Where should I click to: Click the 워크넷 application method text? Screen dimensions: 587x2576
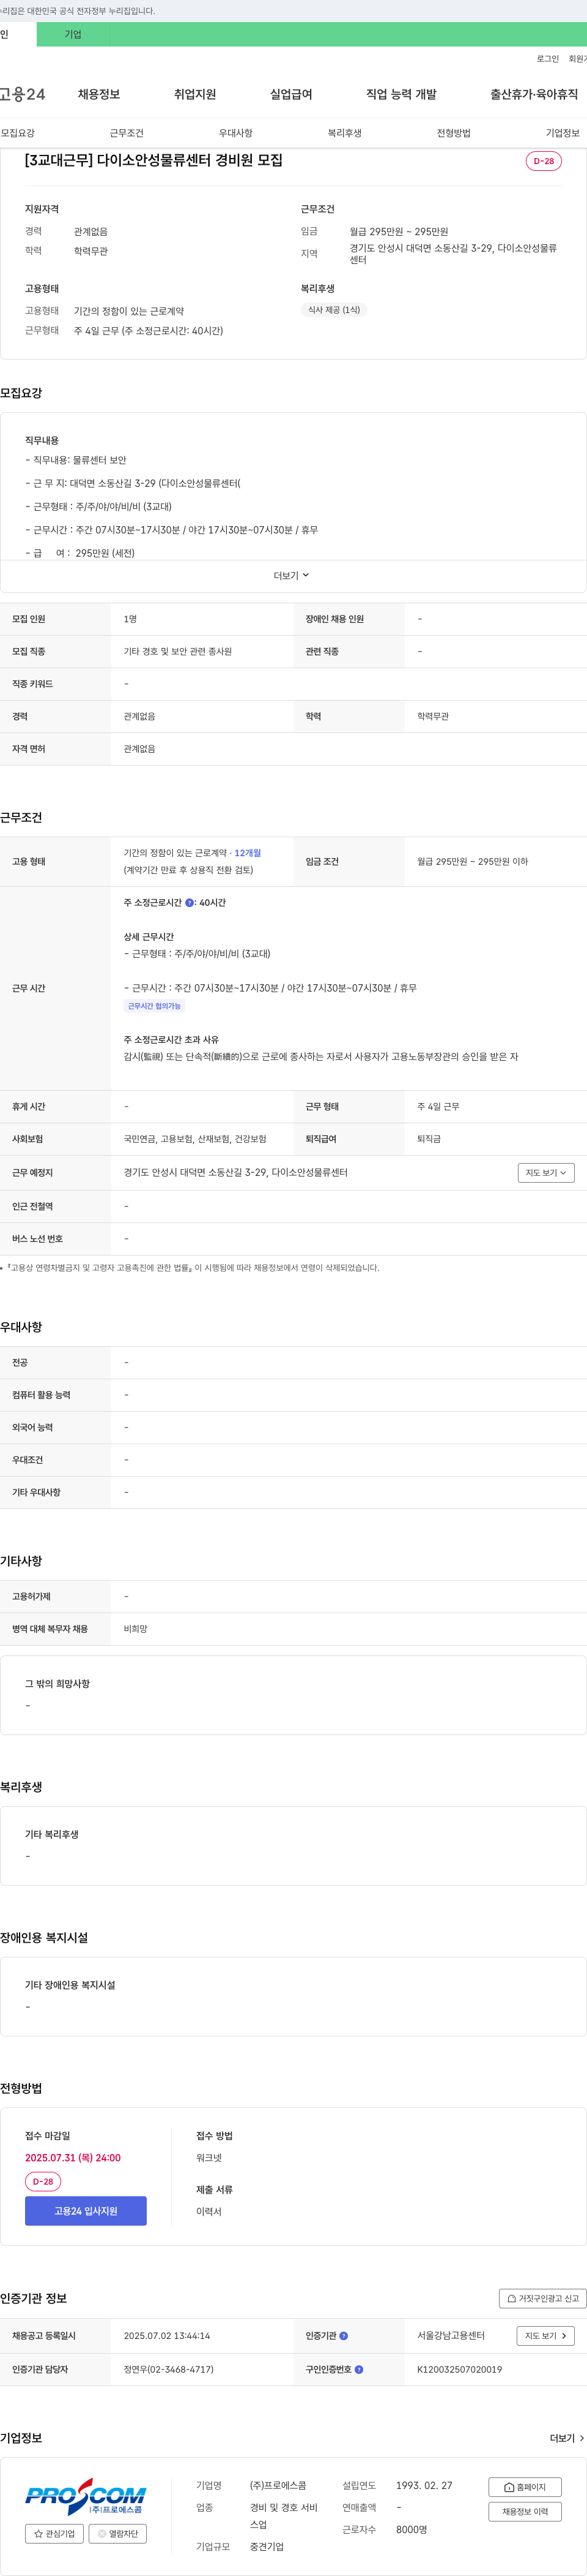tap(209, 2158)
